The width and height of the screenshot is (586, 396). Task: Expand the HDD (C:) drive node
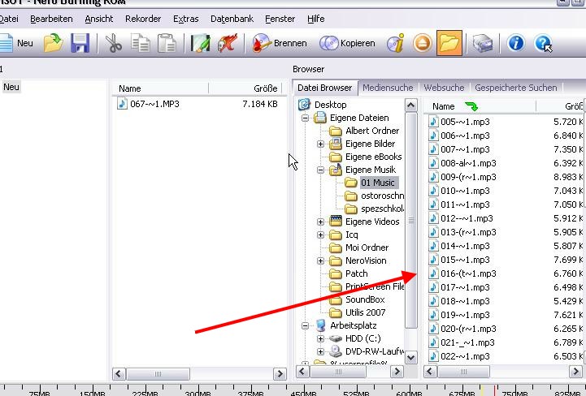coord(320,338)
